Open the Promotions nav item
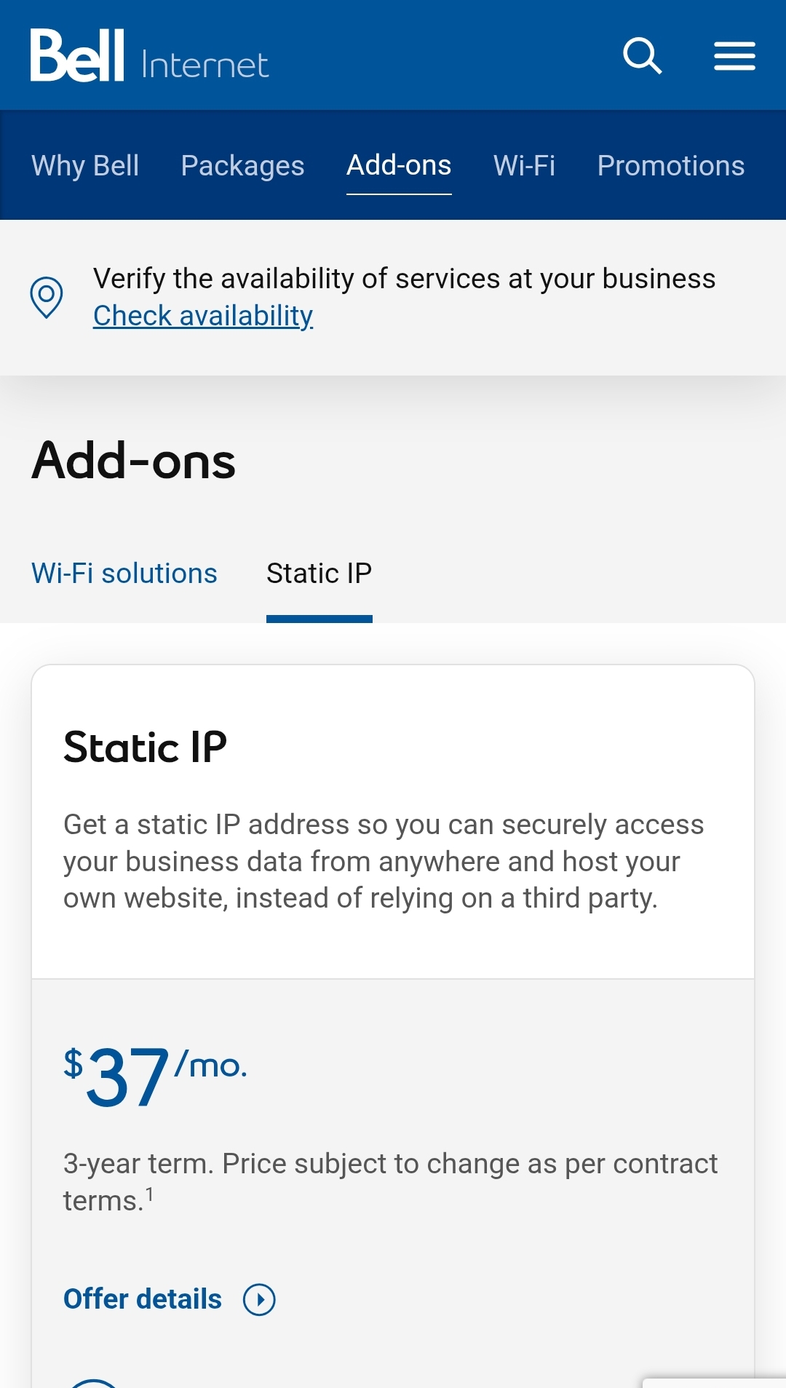 (671, 165)
